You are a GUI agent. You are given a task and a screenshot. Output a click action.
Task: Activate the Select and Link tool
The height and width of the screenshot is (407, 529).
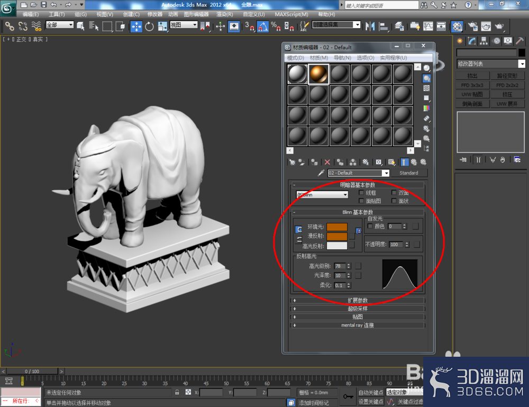(x=9, y=26)
